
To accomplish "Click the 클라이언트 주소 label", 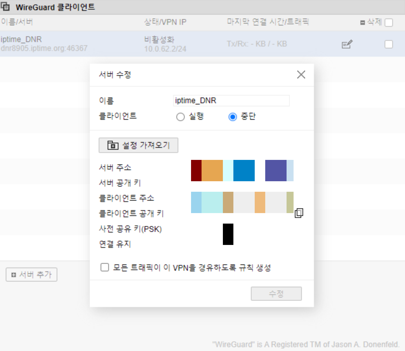I will [126, 198].
